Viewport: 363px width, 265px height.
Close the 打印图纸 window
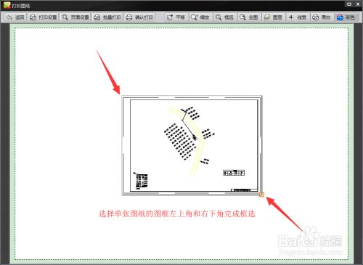click(x=358, y=4)
